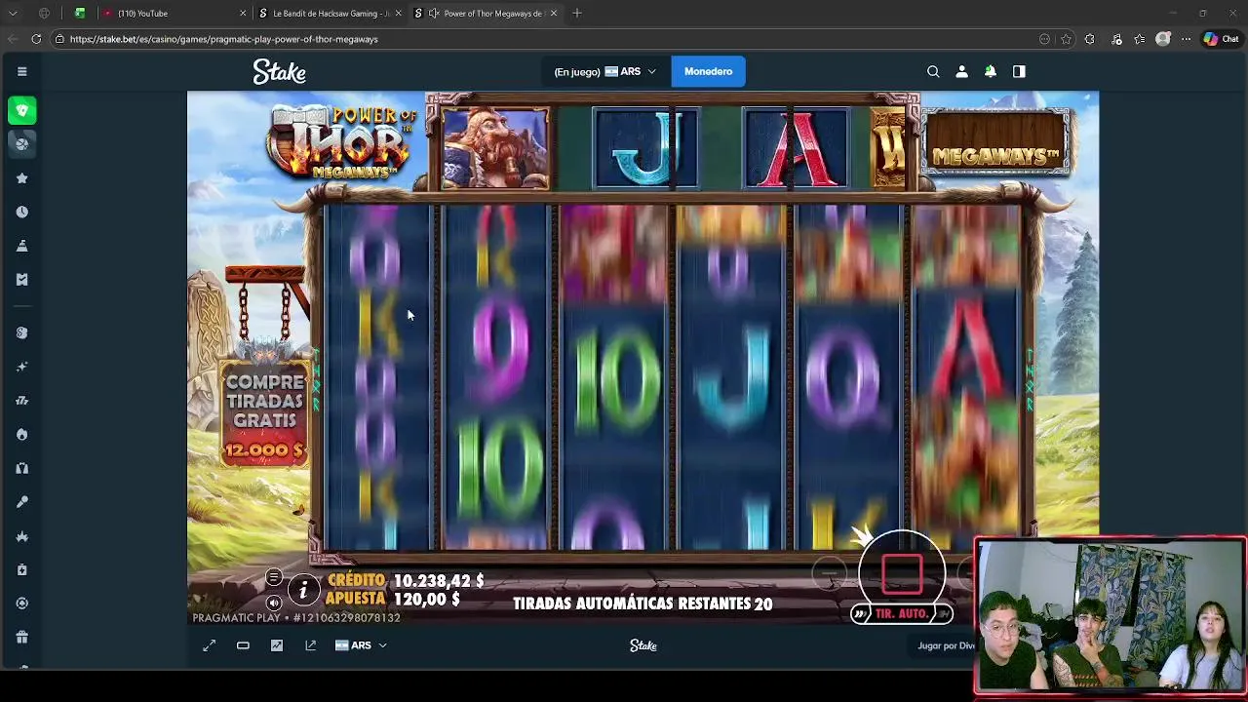1248x702 pixels.
Task: Open pinned green spreadsheet tab
Action: (80, 14)
